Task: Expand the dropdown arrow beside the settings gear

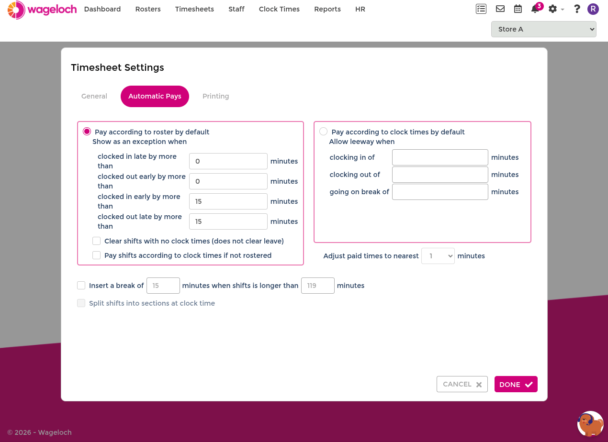Action: point(563,9)
